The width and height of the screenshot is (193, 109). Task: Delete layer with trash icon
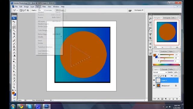(177, 99)
